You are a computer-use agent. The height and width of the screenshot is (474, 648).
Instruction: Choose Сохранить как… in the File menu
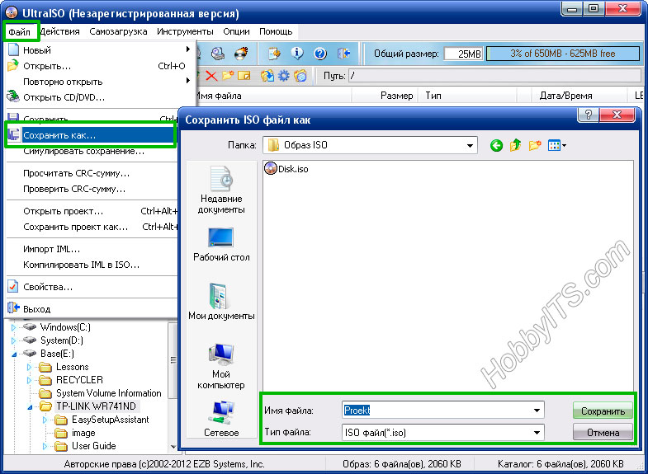click(91, 135)
